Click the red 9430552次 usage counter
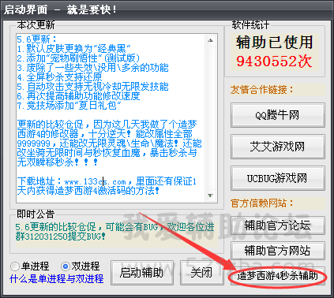Screen dimensions: 334x298 tap(274, 61)
